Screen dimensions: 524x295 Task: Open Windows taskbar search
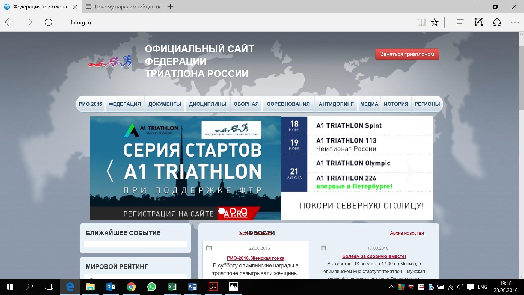[29, 287]
